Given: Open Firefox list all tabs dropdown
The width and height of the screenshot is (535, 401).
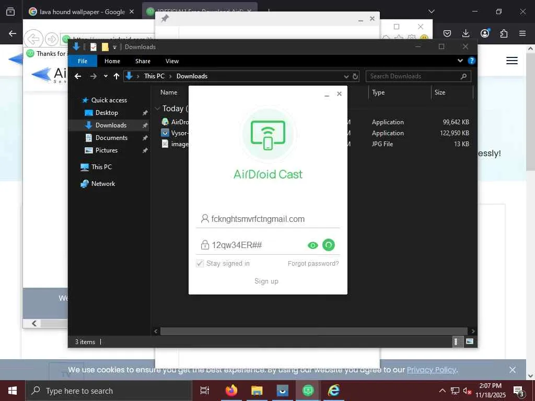Looking at the screenshot, I should pos(431,11).
